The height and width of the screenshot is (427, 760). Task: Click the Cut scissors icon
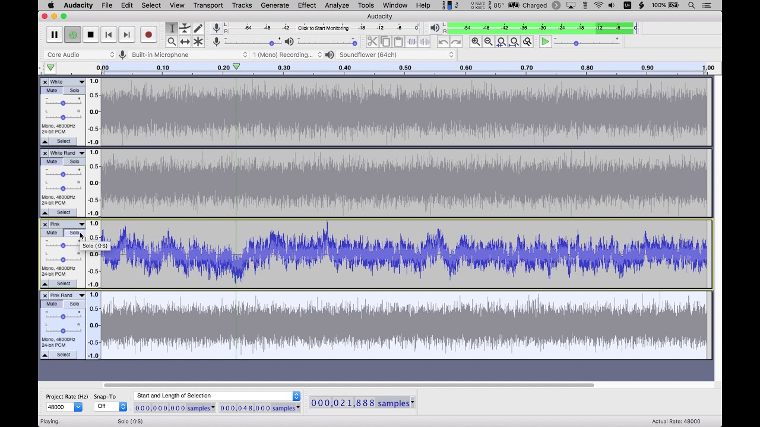(x=372, y=42)
